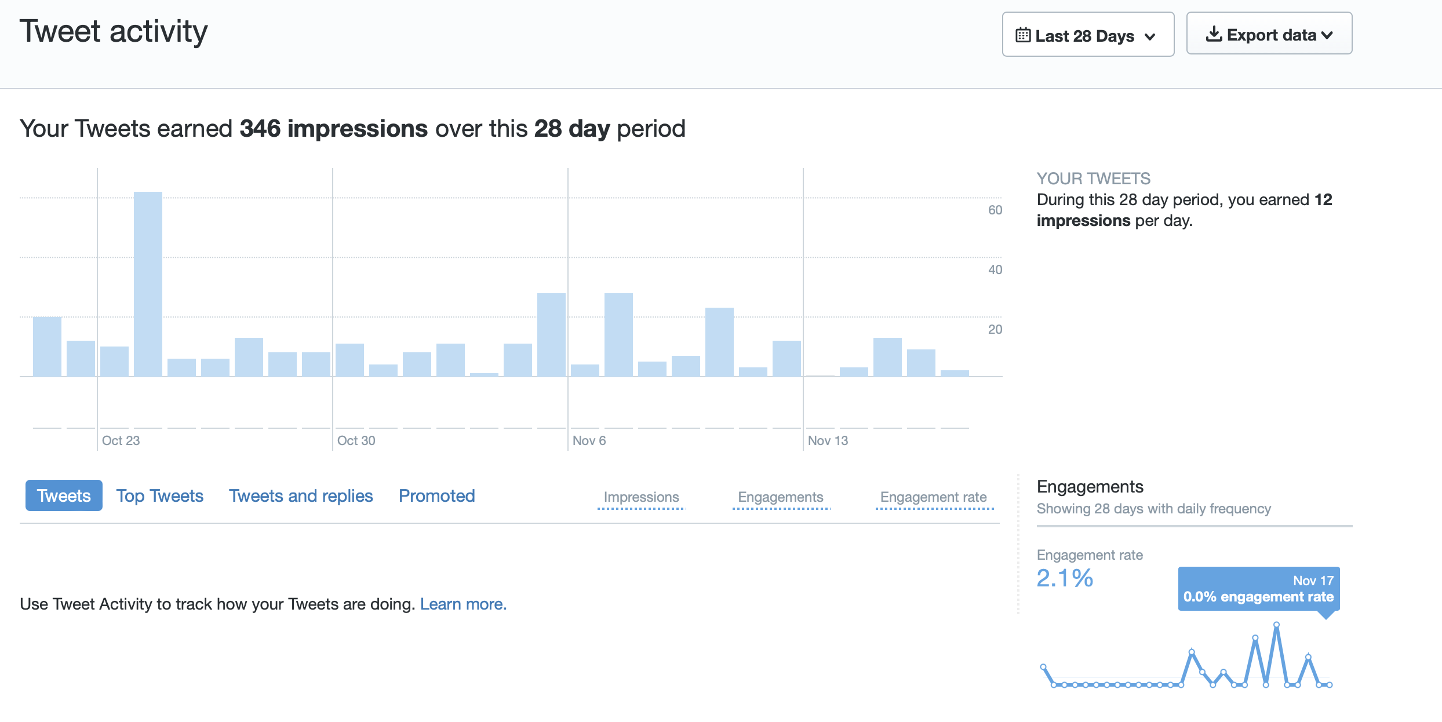Click the Impressions column header

(x=641, y=497)
